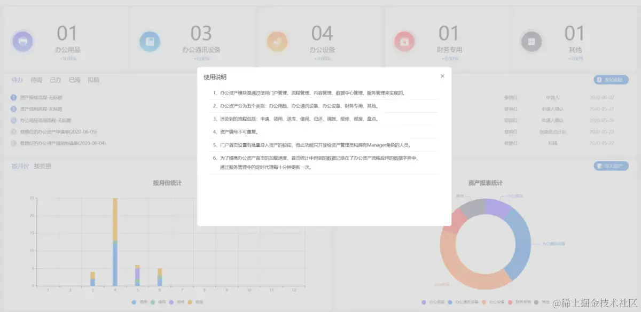
Task: Select the 按月份 chart tab
Action: click(20, 166)
